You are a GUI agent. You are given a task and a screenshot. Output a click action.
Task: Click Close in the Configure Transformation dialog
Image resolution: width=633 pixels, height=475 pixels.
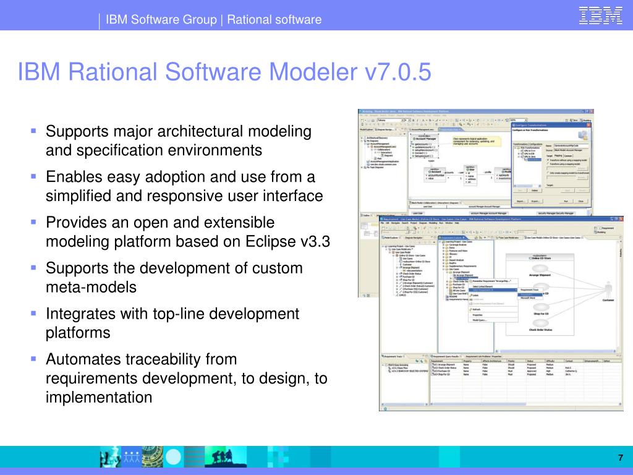pos(581,201)
